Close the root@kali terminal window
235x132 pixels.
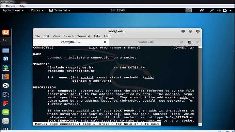coord(198,31)
